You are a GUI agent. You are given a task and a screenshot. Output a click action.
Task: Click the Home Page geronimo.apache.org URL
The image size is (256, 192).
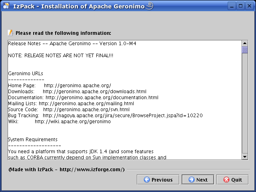pos(77,86)
